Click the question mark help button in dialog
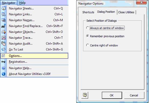Viewport: 149px width, 103px height. point(85,95)
